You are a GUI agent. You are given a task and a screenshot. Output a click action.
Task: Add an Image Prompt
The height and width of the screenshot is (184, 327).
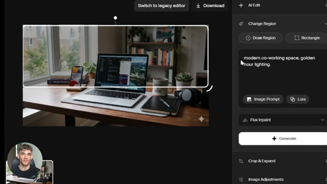(x=263, y=99)
